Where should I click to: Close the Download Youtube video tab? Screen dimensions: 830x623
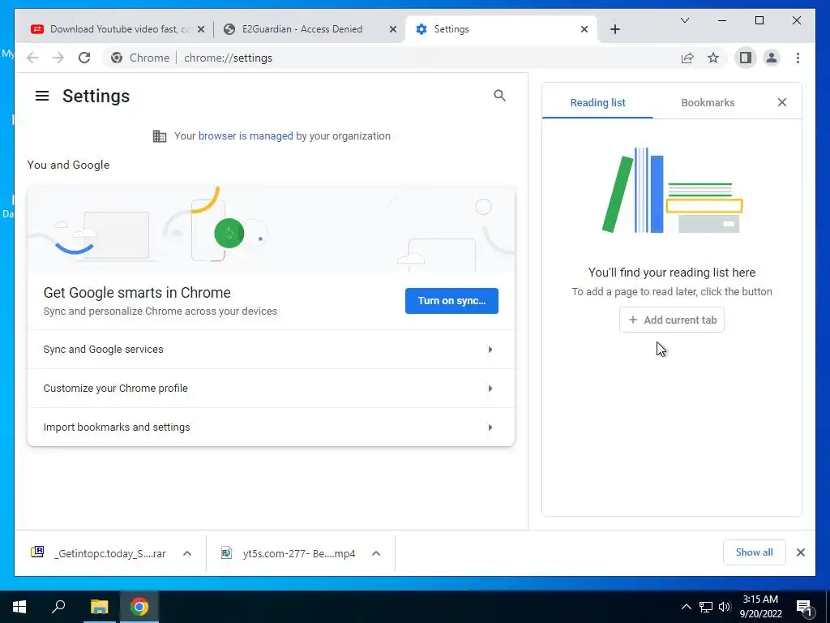[201, 30]
